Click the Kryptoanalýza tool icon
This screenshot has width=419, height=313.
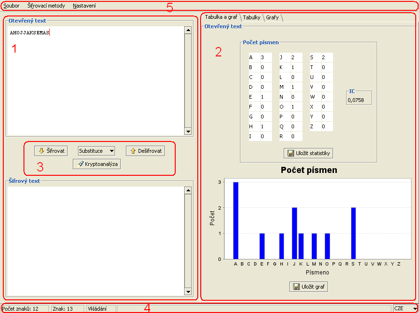[80, 164]
